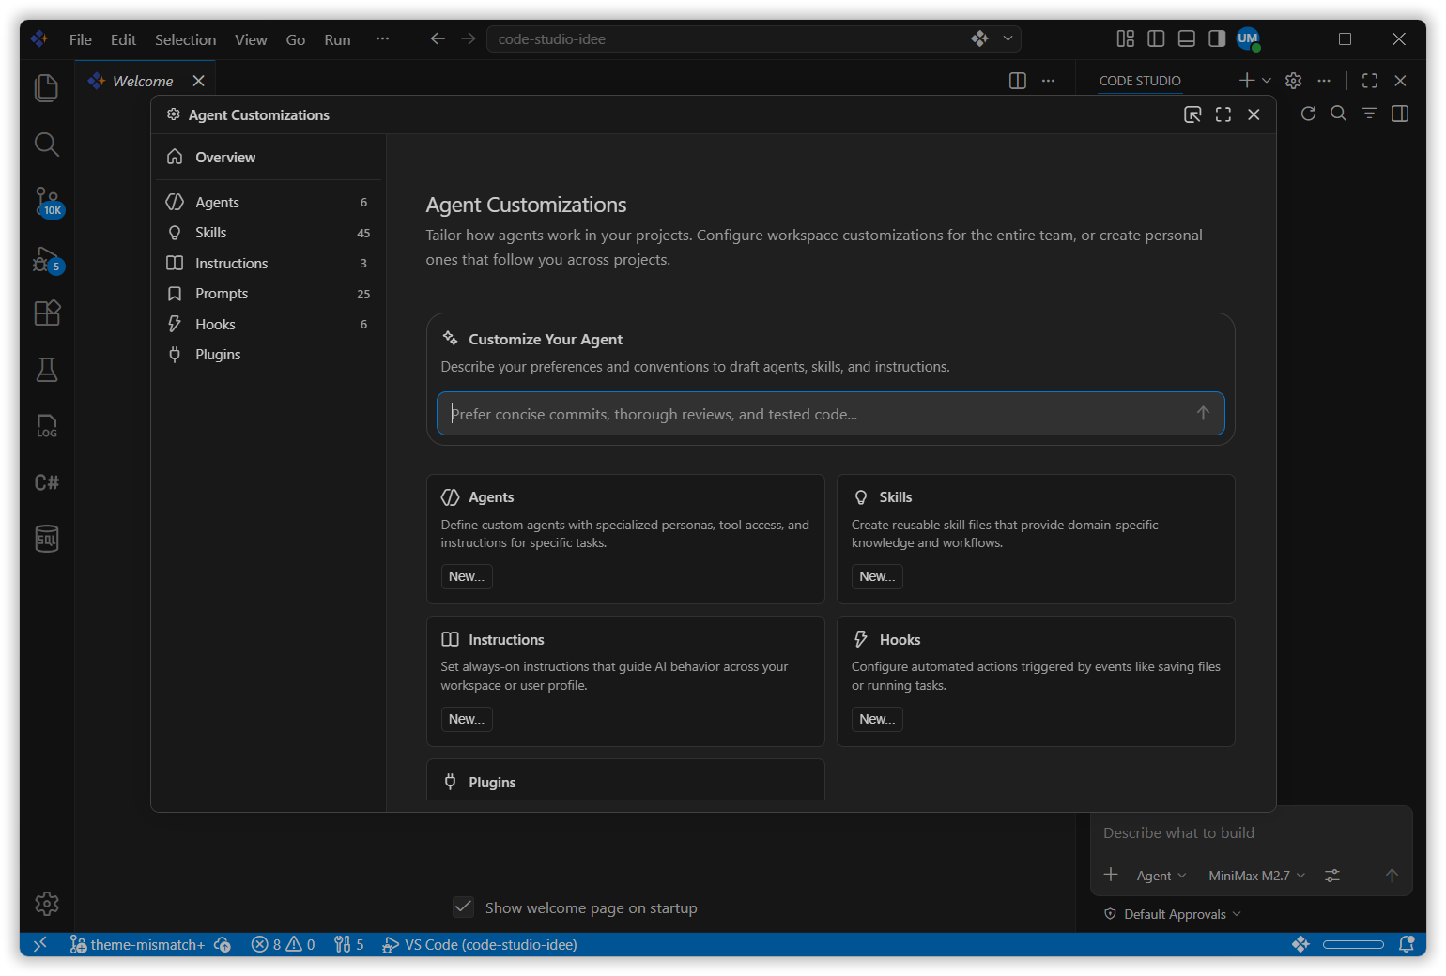The width and height of the screenshot is (1446, 976).
Task: Close the Agent Customizations dialog
Action: tap(1254, 114)
